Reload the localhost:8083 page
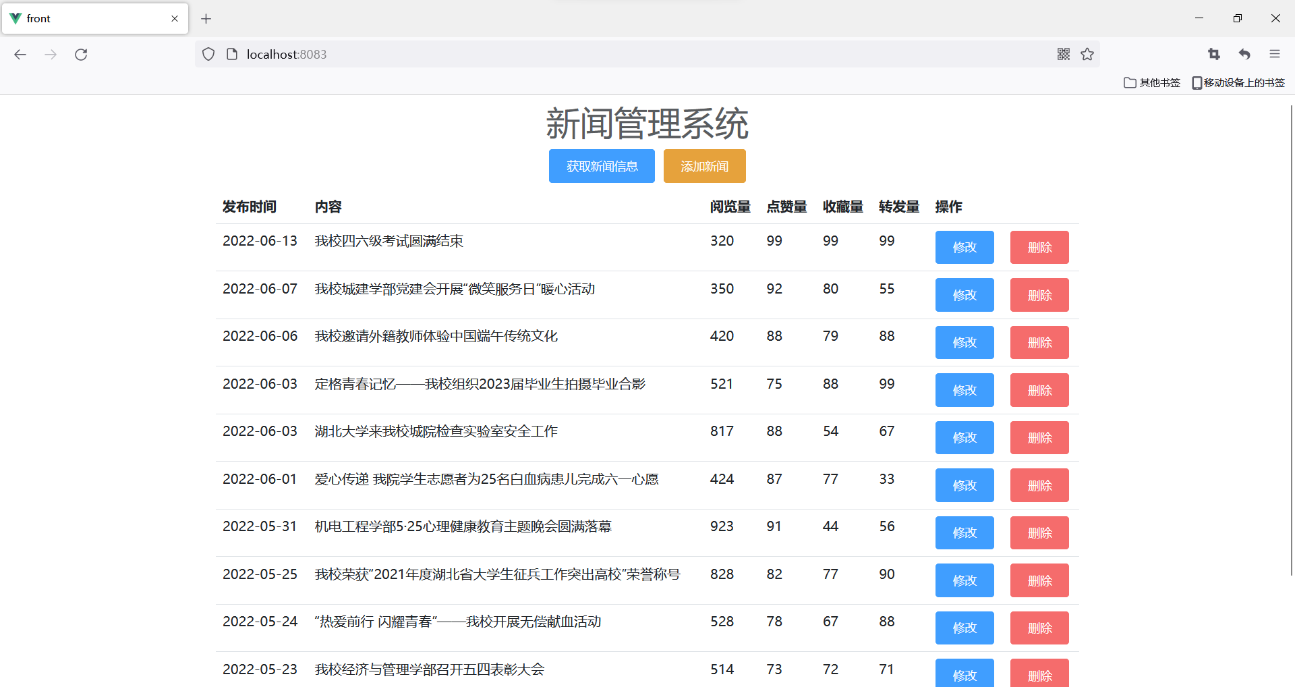Screen dimensions: 1295x687 click(81, 54)
